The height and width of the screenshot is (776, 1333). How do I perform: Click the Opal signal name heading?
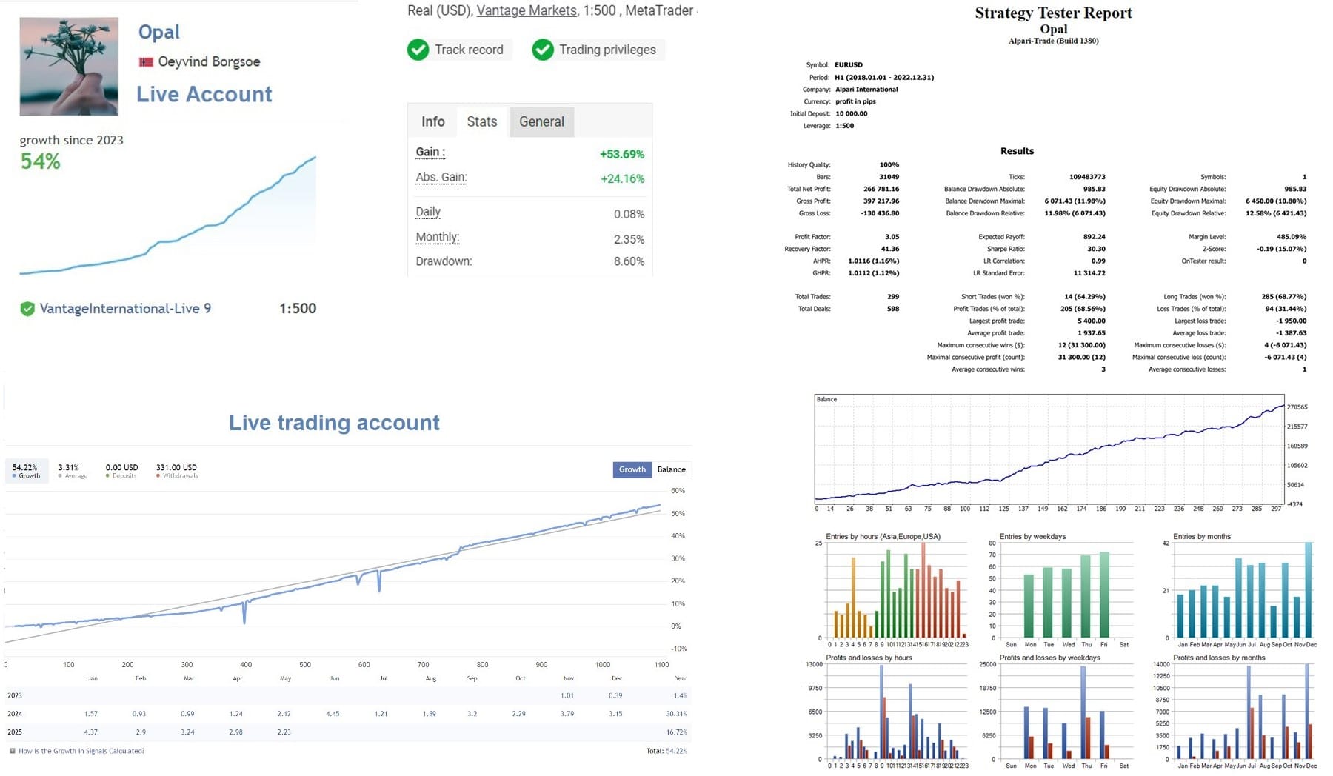point(158,32)
